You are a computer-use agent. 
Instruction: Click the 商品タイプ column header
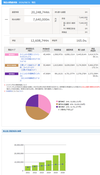12,50
